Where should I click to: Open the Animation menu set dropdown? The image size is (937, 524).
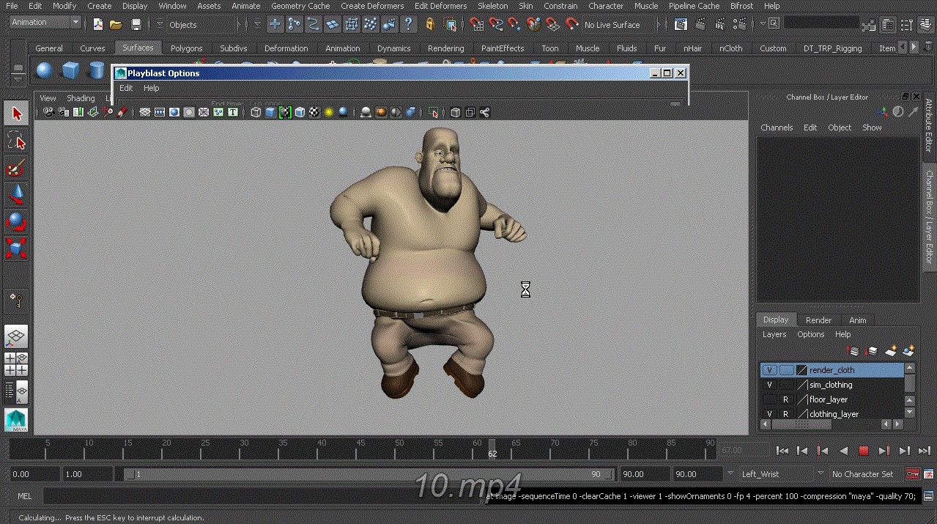[45, 23]
